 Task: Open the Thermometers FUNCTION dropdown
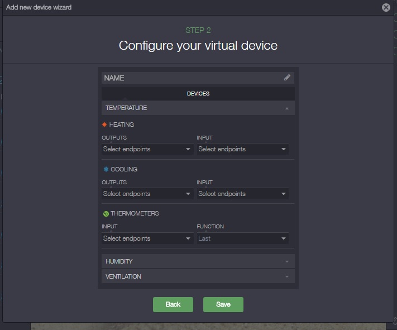[x=242, y=238]
